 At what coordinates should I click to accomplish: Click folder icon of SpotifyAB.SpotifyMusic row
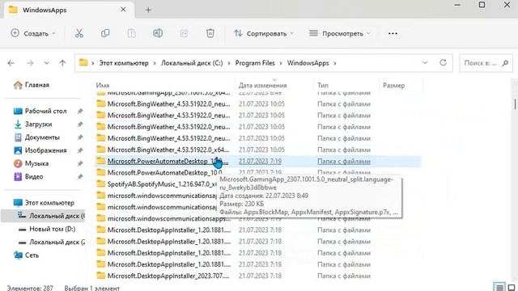100,183
